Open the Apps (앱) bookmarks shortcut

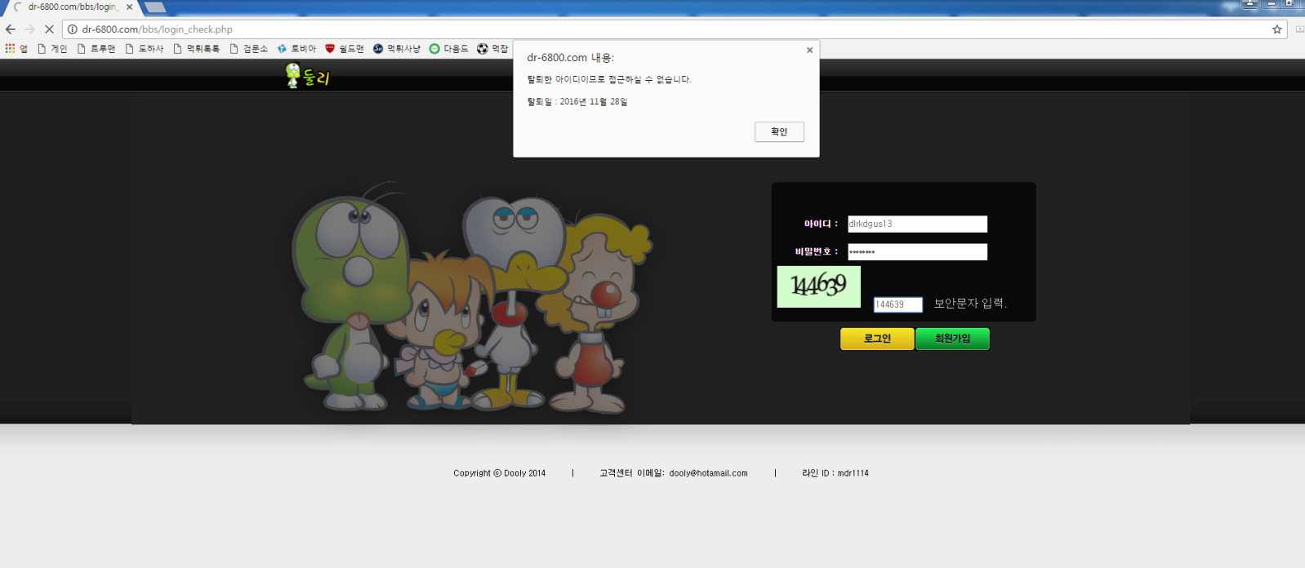[16, 49]
